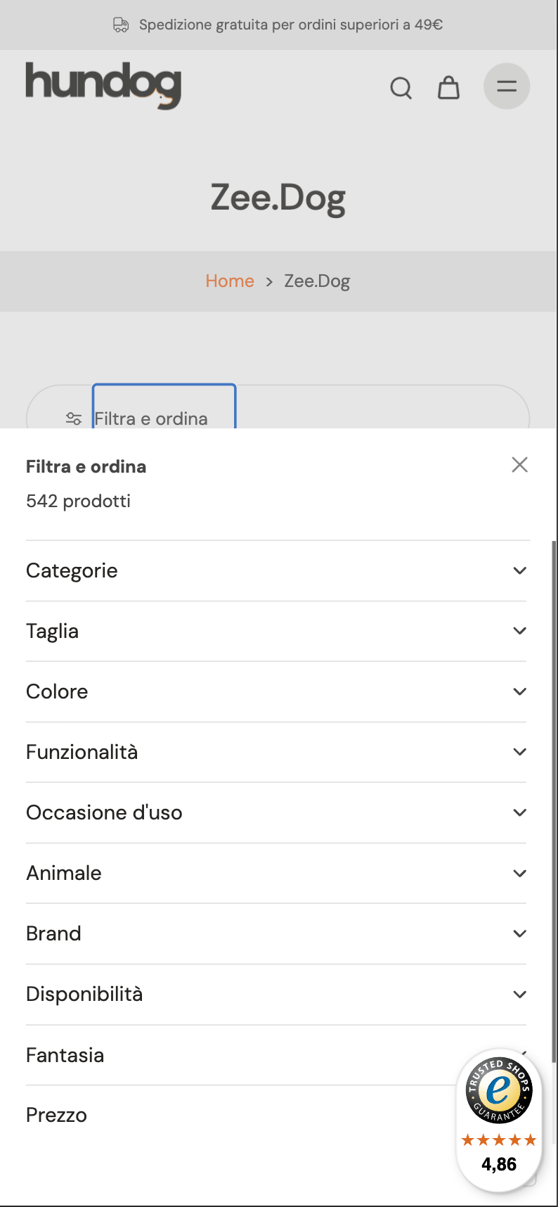The height and width of the screenshot is (1207, 558).
Task: Close the Filtra e ordina panel
Action: pyautogui.click(x=520, y=465)
